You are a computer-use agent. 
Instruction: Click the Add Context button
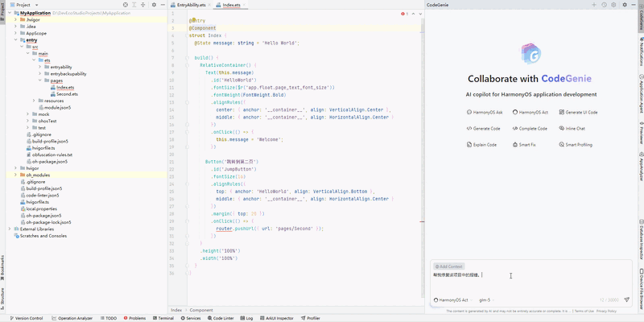pos(448,266)
